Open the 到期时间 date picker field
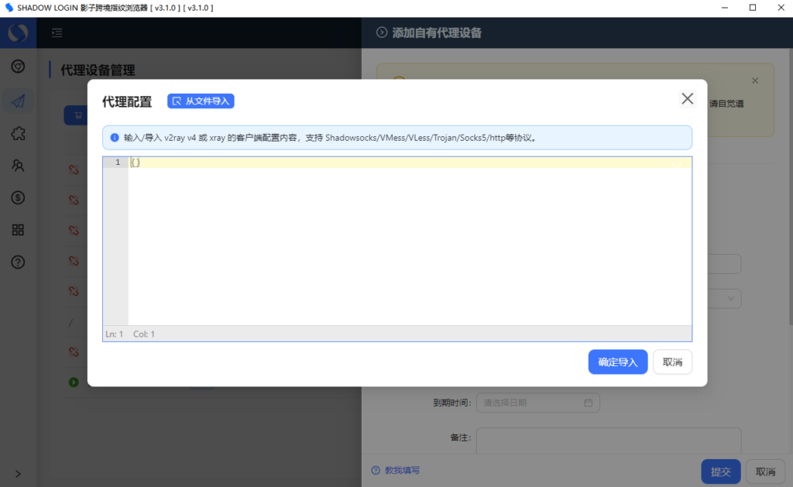Viewport: 793px width, 487px height. click(x=537, y=403)
